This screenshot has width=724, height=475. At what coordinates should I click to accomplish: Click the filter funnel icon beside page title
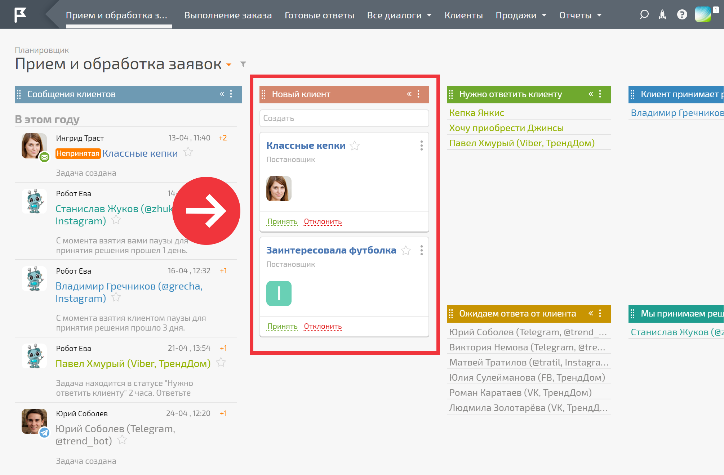pos(243,64)
